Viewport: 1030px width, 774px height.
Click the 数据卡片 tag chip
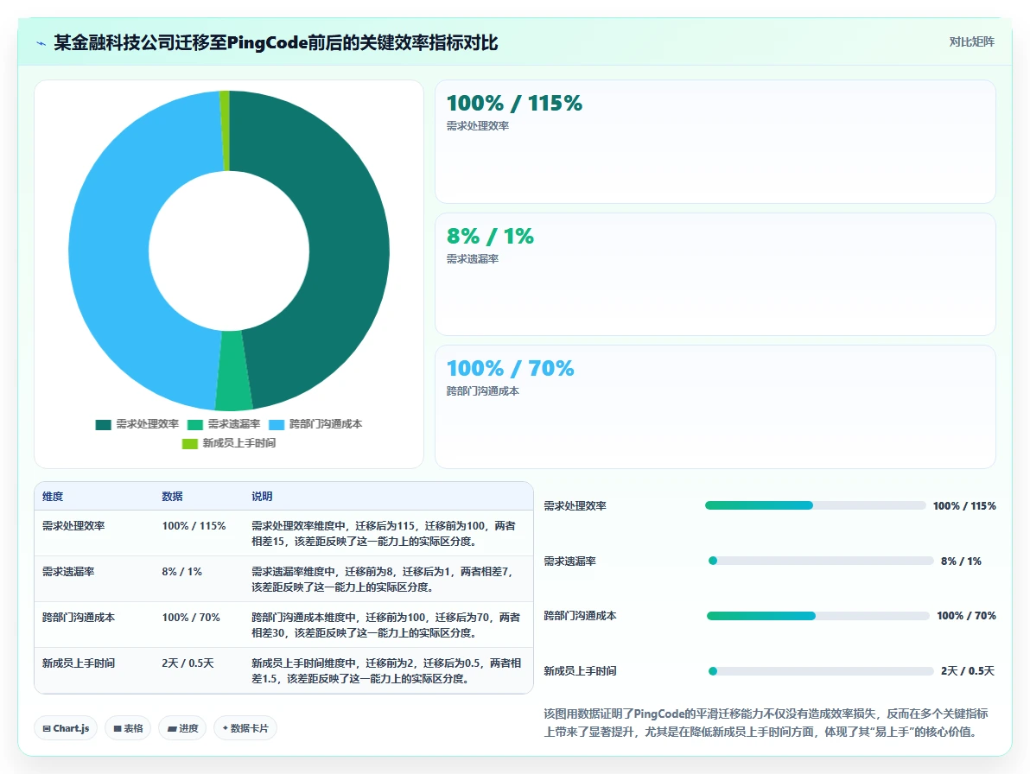click(x=245, y=728)
